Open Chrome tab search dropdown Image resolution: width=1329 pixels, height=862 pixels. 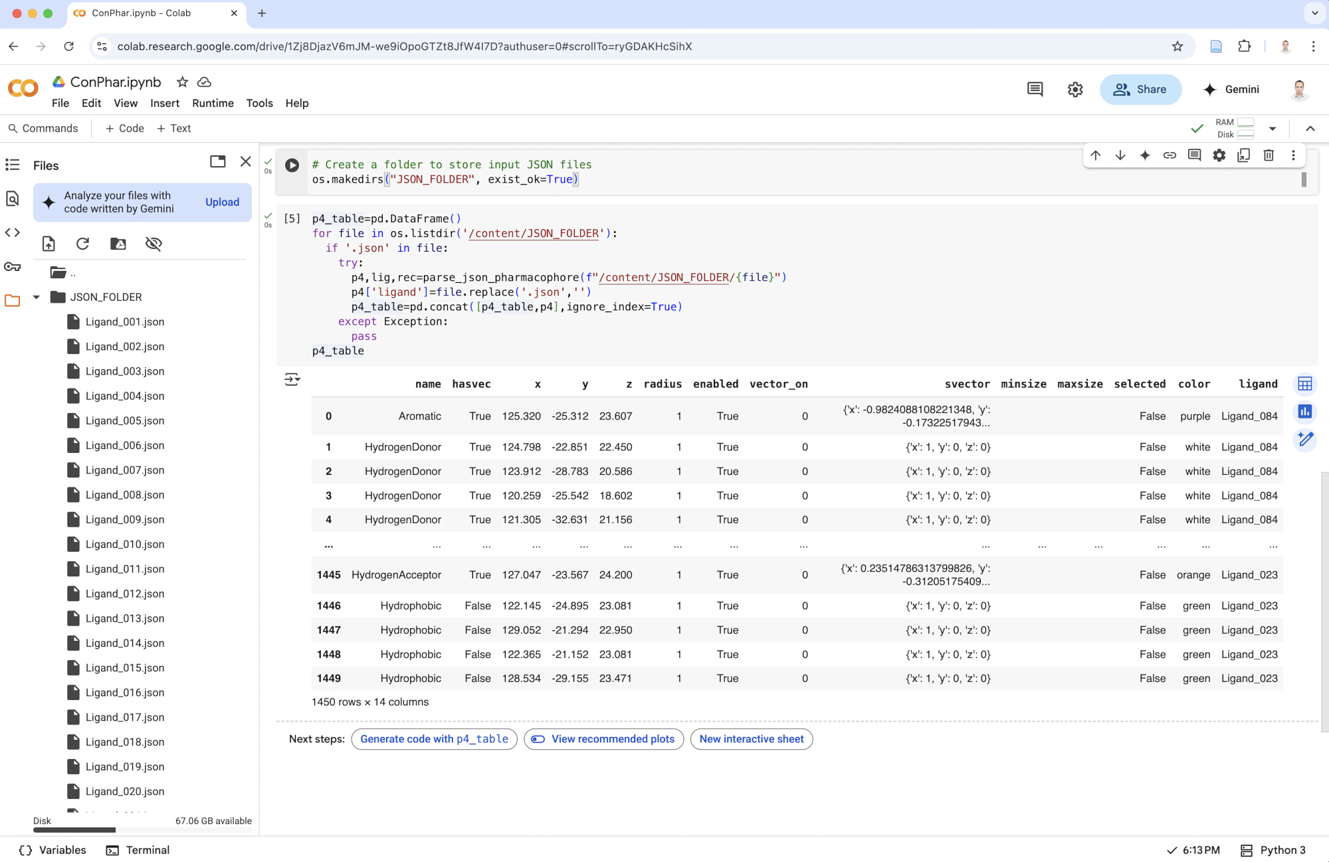click(1314, 13)
